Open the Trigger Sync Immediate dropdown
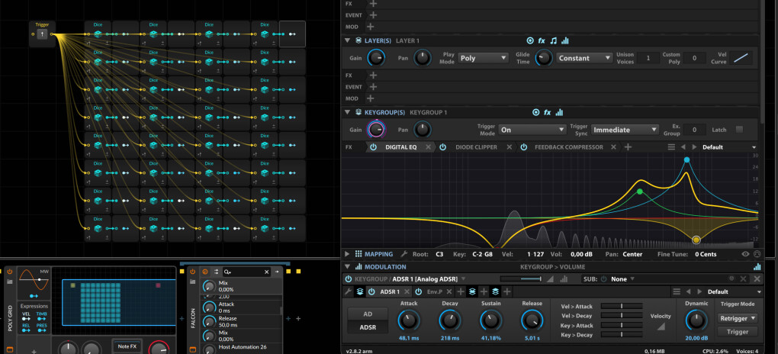778x354 pixels. coord(625,130)
